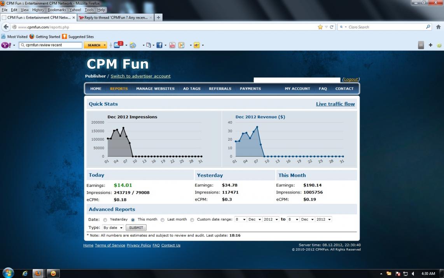Bookmark this page with the star icon
The width and height of the screenshot is (444, 278).
[320, 27]
